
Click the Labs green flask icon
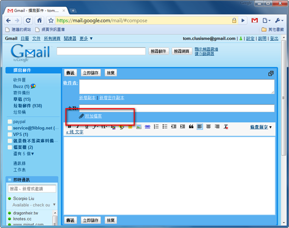241,38
